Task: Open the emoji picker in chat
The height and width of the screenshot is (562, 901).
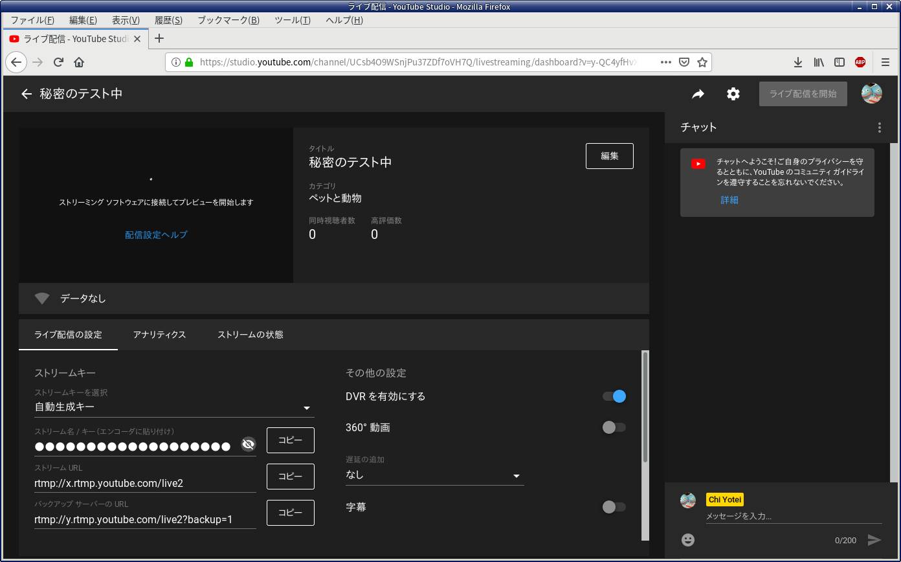Action: coord(688,539)
